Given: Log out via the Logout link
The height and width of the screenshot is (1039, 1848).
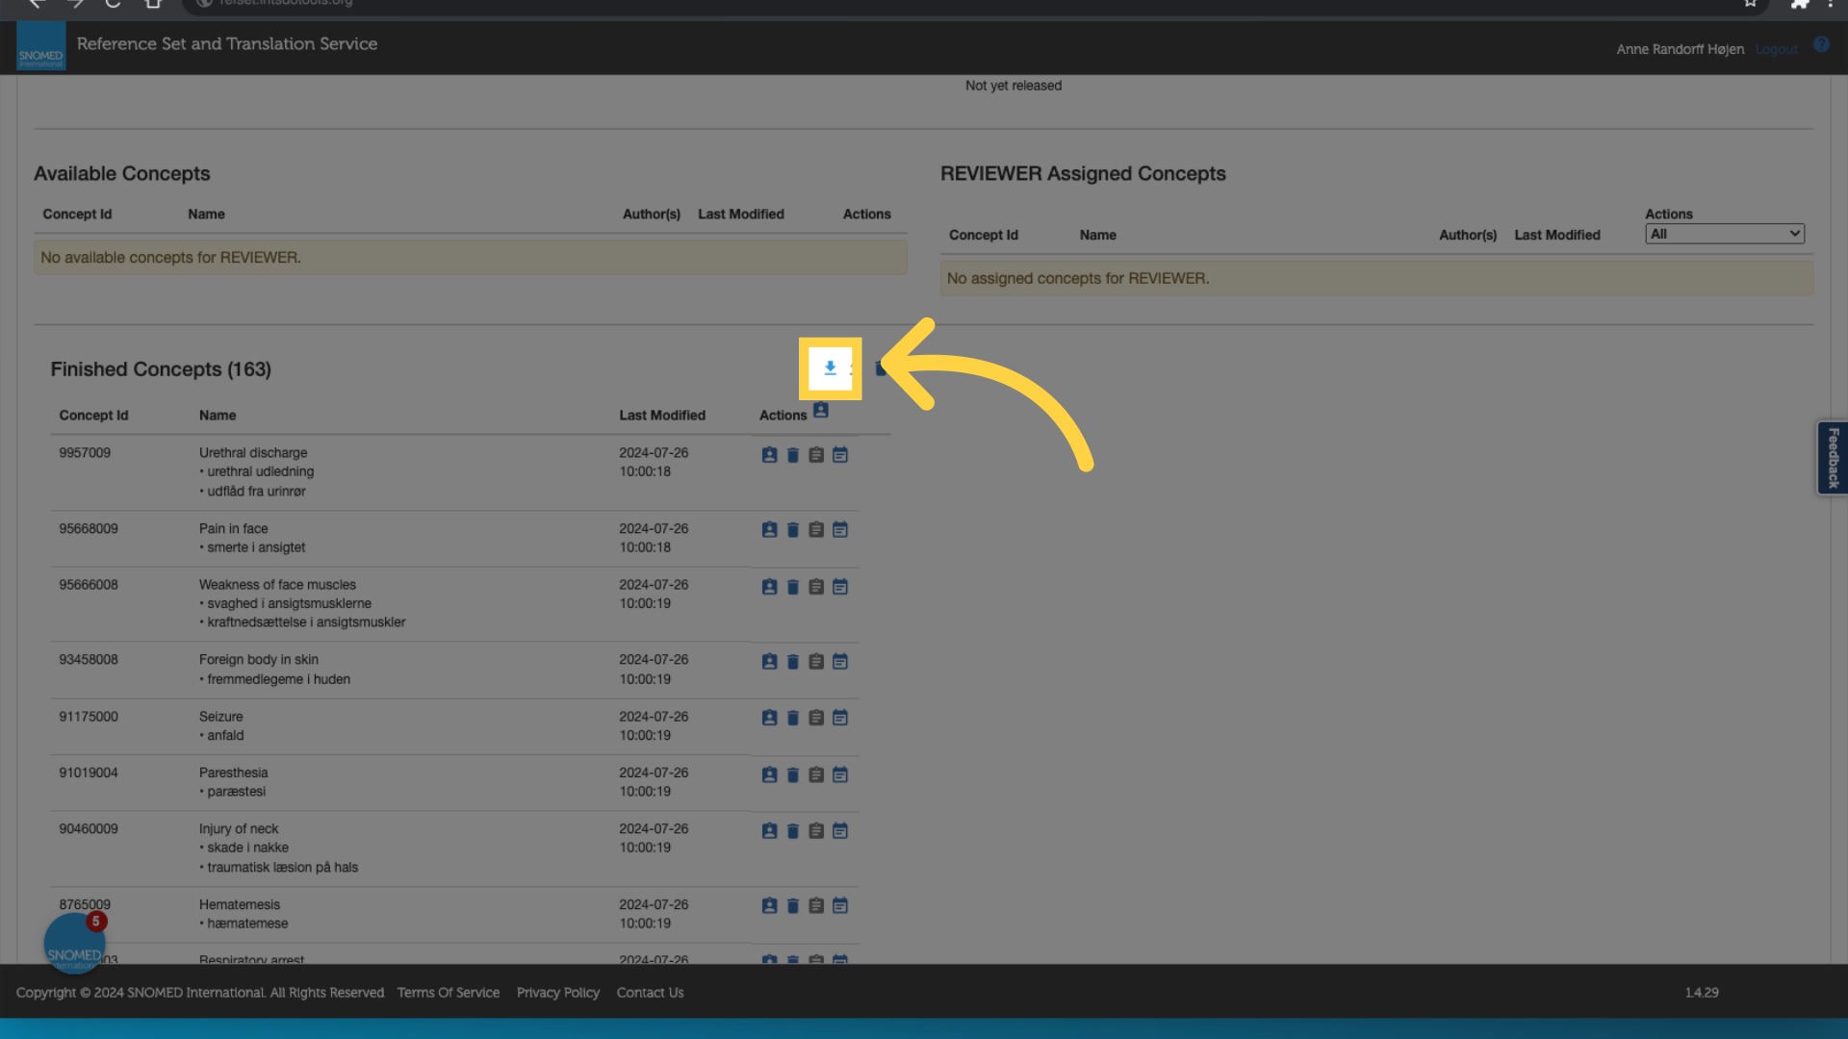Looking at the screenshot, I should click(x=1776, y=49).
